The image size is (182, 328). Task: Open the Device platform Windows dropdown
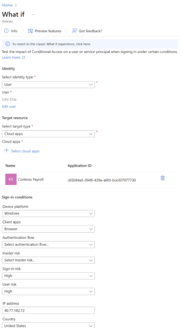coord(48,213)
